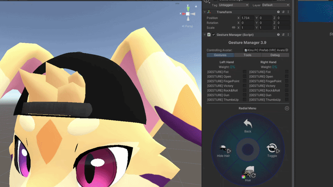Click the Scale X field
333x187 pixels.
point(247,27)
